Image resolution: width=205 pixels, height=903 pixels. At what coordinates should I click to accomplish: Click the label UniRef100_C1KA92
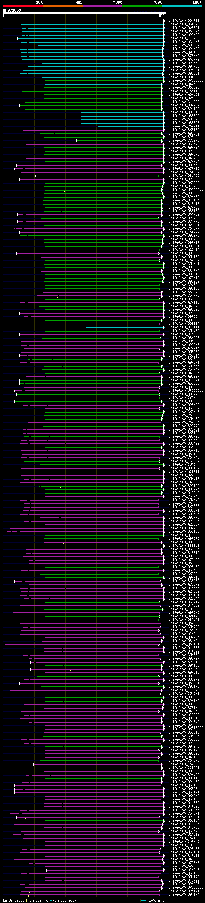[184, 102]
